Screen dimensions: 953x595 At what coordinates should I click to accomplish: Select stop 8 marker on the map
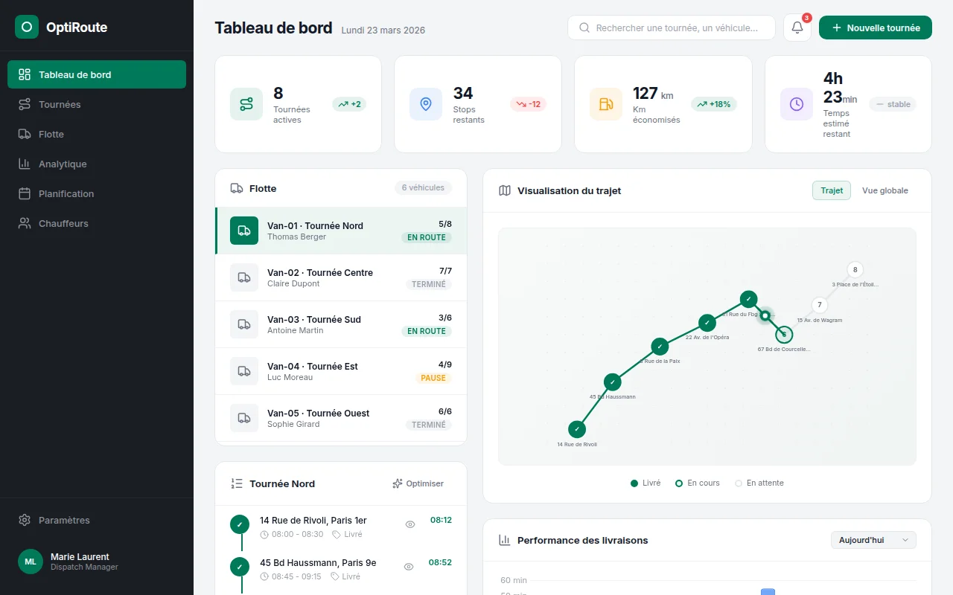[855, 270]
